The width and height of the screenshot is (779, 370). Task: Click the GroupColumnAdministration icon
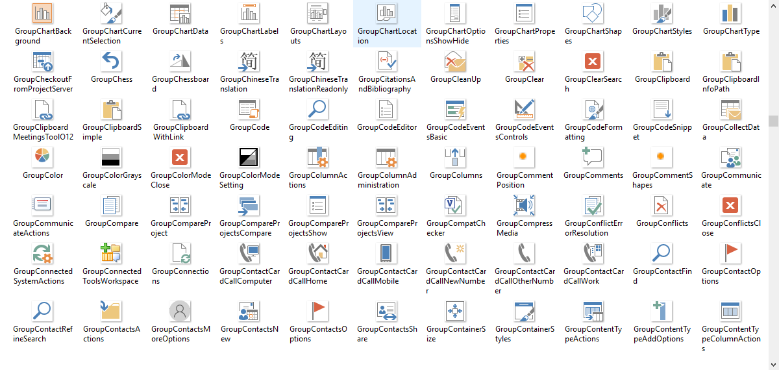(387, 158)
